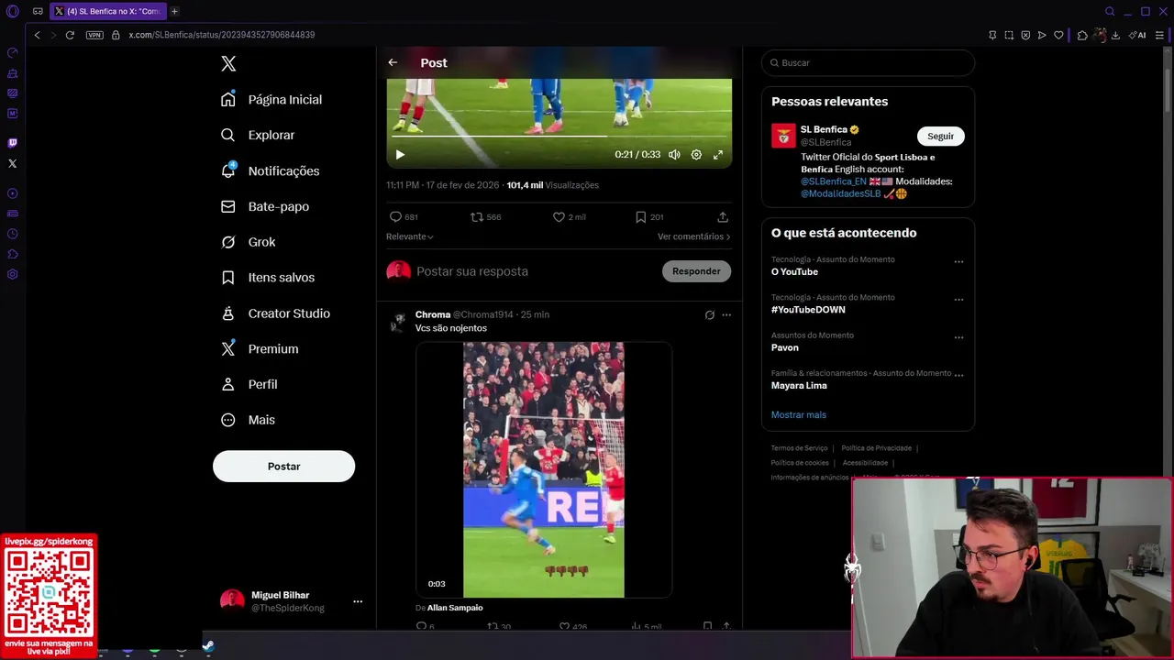Open downloads icon in toolbar
Image resolution: width=1174 pixels, height=660 pixels.
1115,35
